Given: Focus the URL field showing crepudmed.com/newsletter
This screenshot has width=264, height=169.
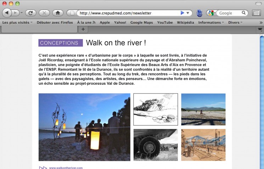Looking at the screenshot, I should tap(128, 13).
